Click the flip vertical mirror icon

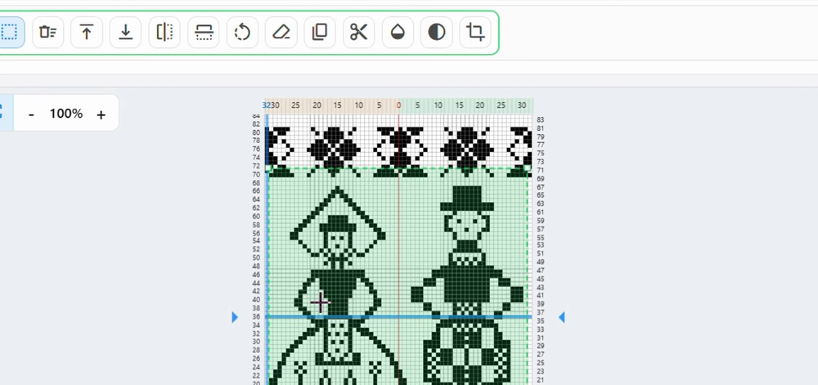coord(204,33)
